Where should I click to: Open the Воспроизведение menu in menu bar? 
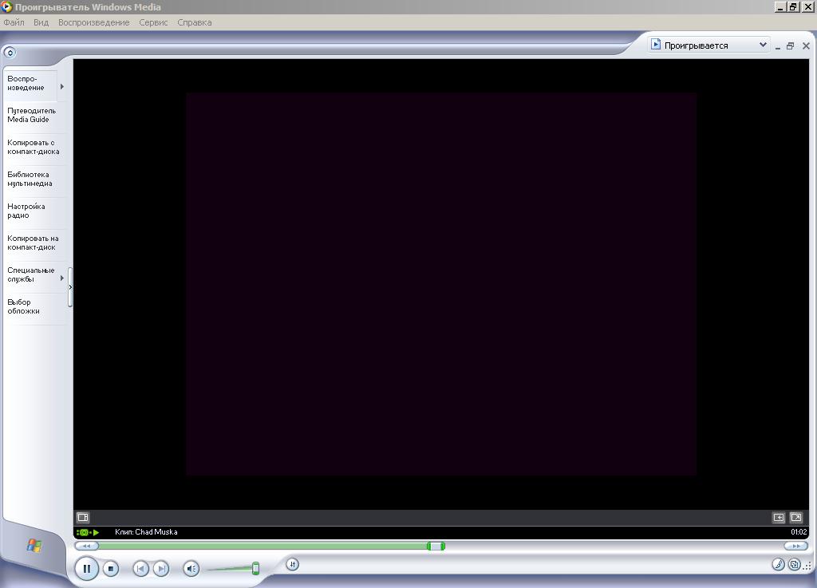(94, 22)
